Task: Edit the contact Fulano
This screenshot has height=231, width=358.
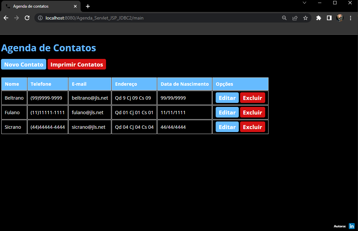Action: (227, 112)
